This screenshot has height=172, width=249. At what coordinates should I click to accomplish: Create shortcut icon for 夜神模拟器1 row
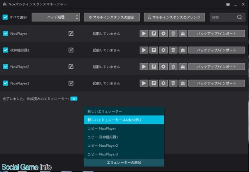coord(154,50)
